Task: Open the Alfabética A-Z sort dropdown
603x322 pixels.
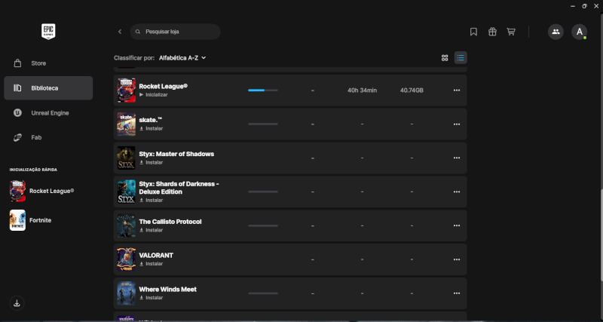Action: point(182,57)
